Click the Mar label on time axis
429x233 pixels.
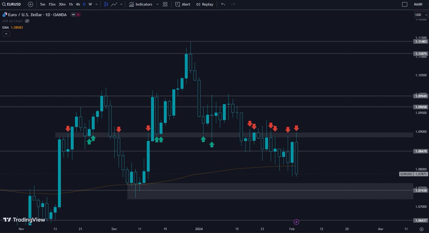380,229
